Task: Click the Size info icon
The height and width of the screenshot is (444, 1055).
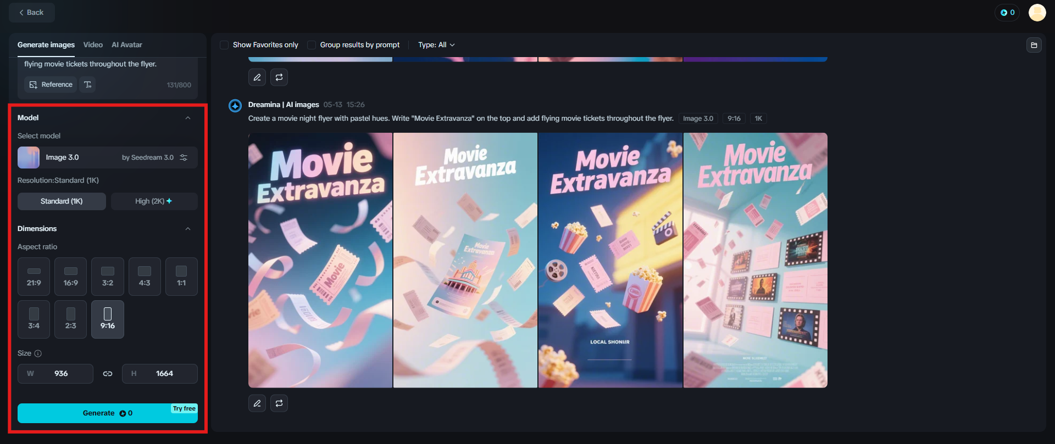Action: point(38,353)
